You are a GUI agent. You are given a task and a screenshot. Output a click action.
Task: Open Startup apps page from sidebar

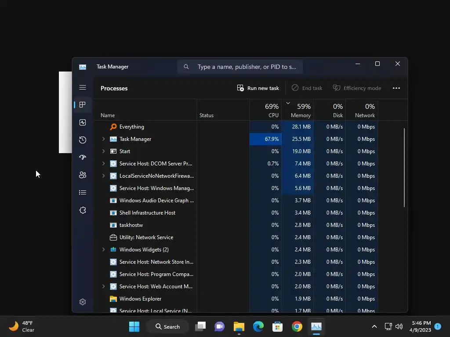pos(83,158)
